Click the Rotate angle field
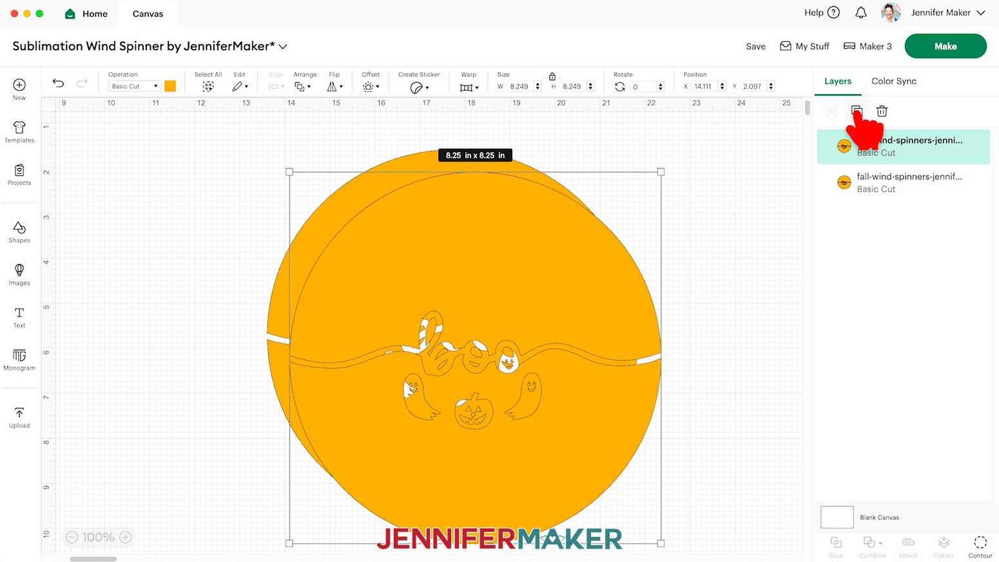Image resolution: width=999 pixels, height=562 pixels. pos(643,86)
